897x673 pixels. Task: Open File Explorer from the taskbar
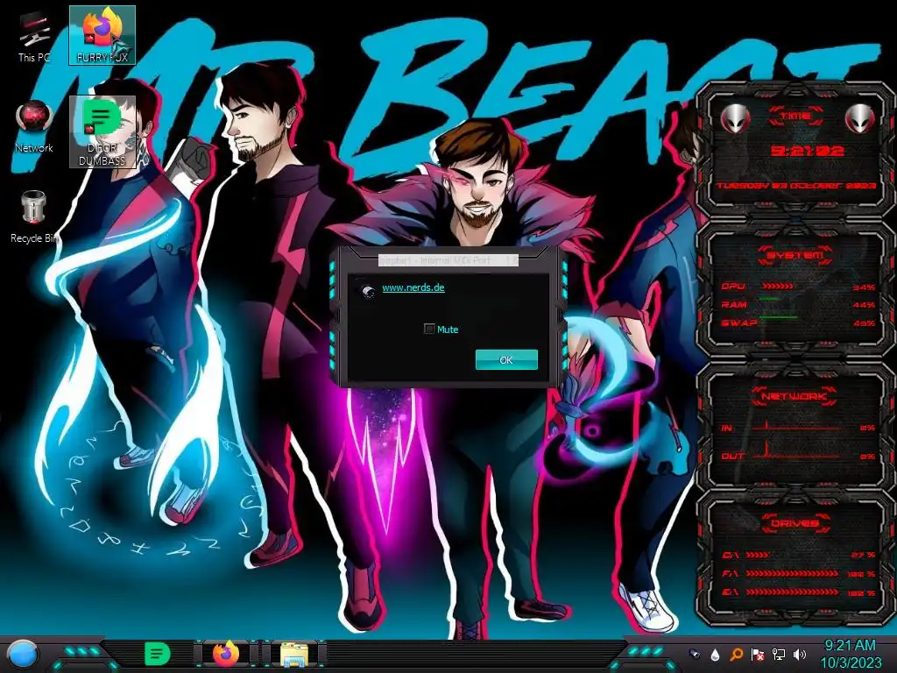tap(294, 654)
